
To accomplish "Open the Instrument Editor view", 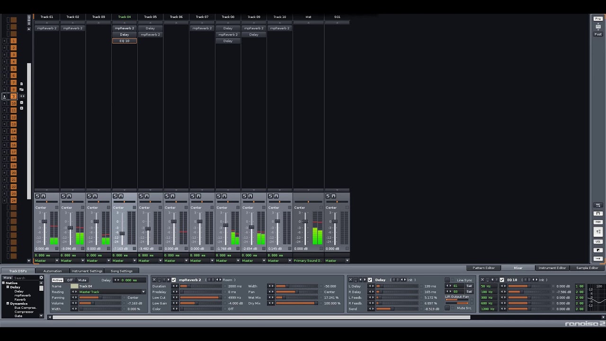I will point(552,268).
